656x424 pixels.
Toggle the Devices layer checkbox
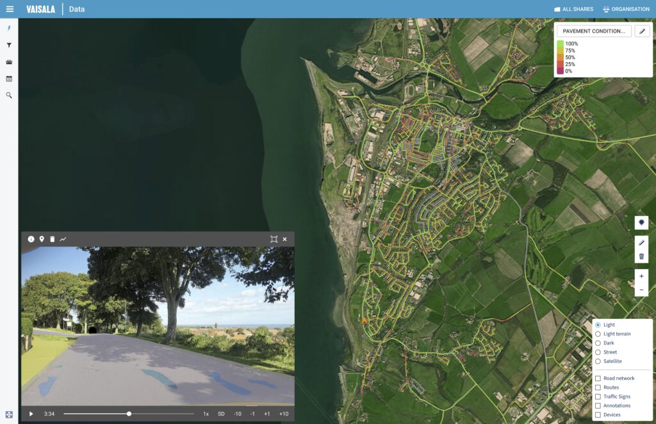[598, 415]
